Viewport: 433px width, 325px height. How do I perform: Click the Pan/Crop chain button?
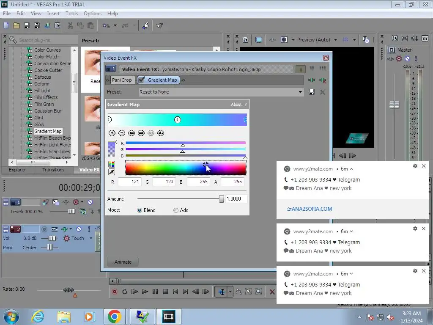[122, 80]
